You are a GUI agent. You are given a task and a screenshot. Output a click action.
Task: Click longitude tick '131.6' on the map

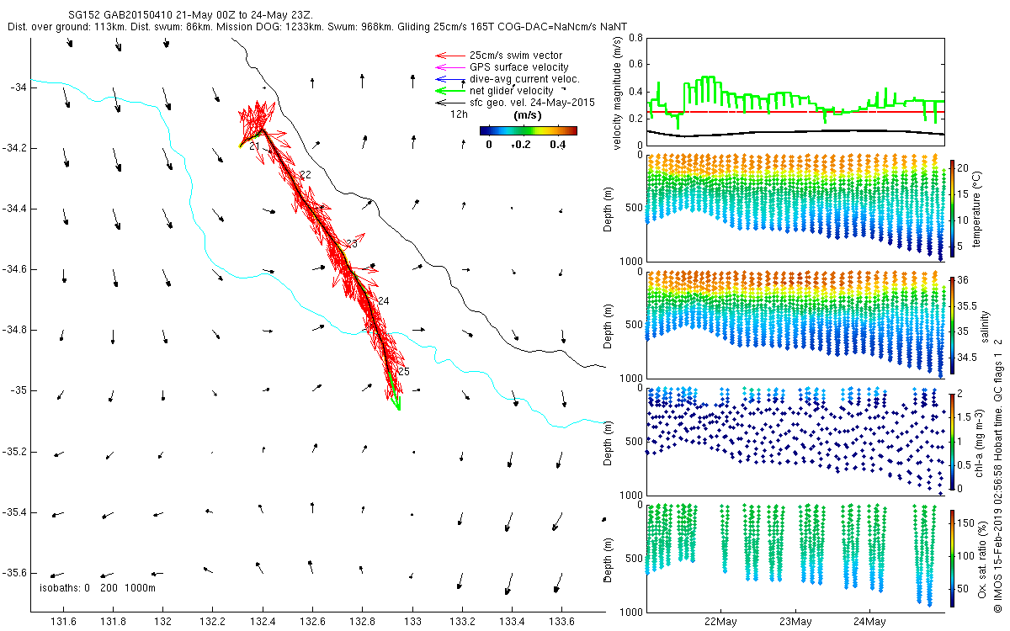click(64, 622)
